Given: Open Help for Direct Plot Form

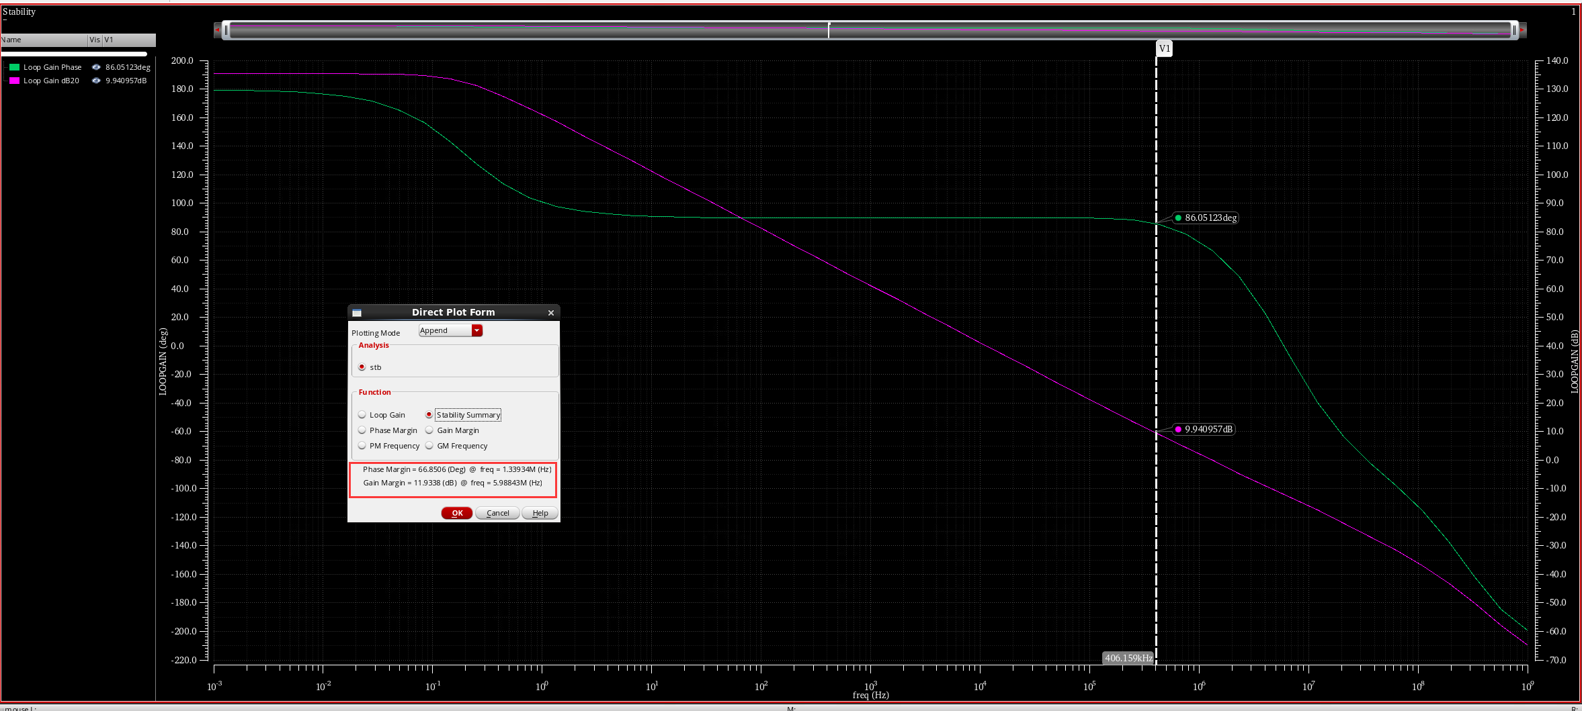Looking at the screenshot, I should pyautogui.click(x=540, y=513).
